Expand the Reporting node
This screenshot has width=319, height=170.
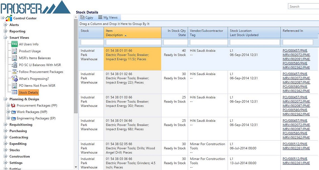[5, 31]
